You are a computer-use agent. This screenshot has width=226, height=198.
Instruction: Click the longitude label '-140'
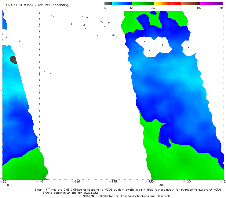(x=76, y=182)
